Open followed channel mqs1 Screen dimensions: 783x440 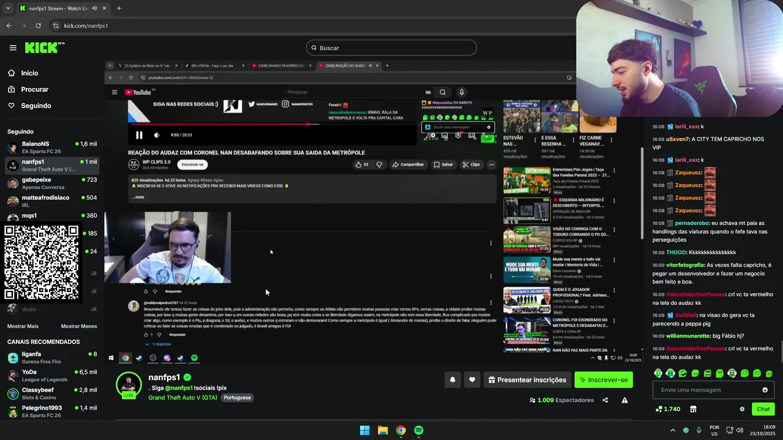[x=52, y=216]
